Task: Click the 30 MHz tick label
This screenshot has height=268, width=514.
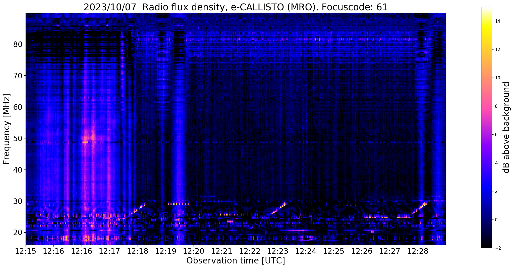Action: coord(18,201)
